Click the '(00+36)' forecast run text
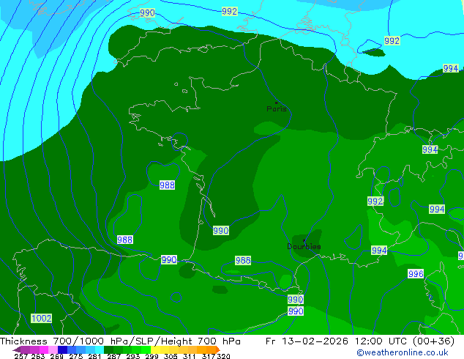The width and height of the screenshot is (464, 359). pos(433,341)
